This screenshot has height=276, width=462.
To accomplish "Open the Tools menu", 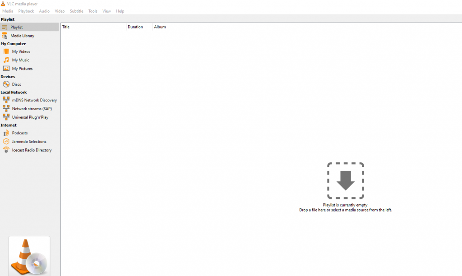I will coord(92,11).
